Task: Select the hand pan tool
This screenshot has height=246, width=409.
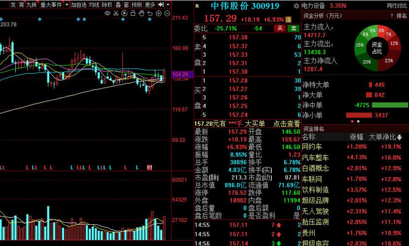Action: [x=142, y=13]
